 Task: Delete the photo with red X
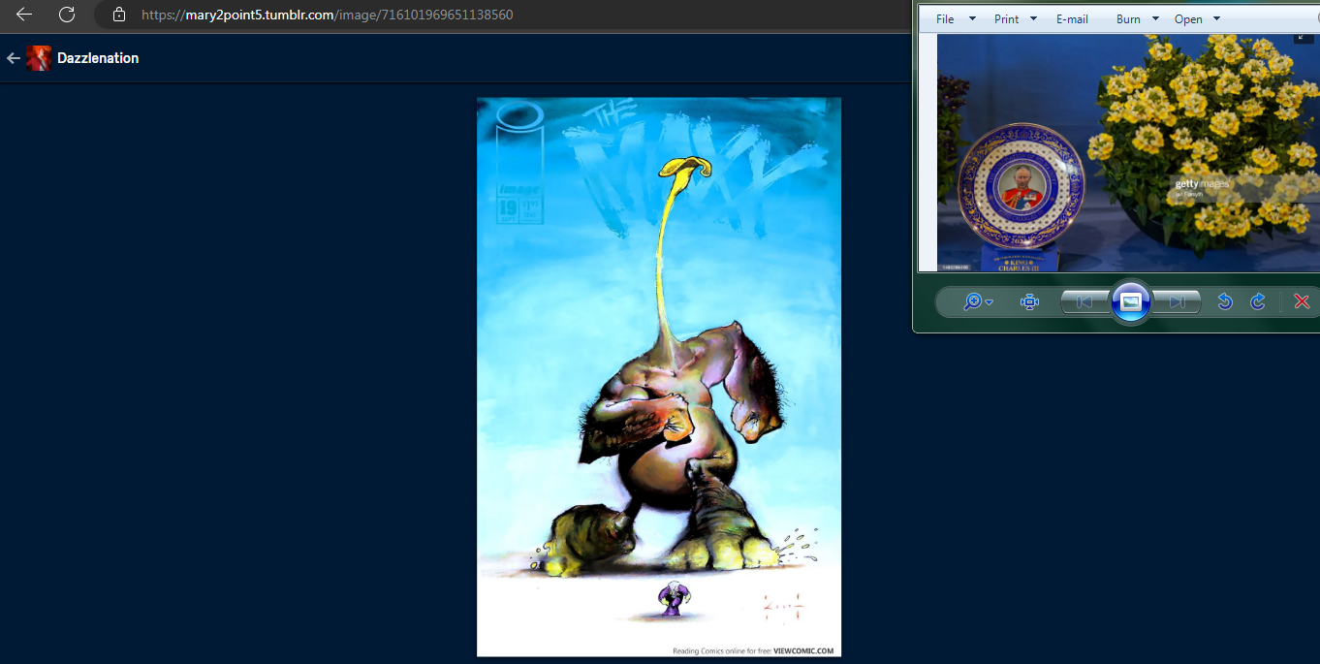point(1302,302)
